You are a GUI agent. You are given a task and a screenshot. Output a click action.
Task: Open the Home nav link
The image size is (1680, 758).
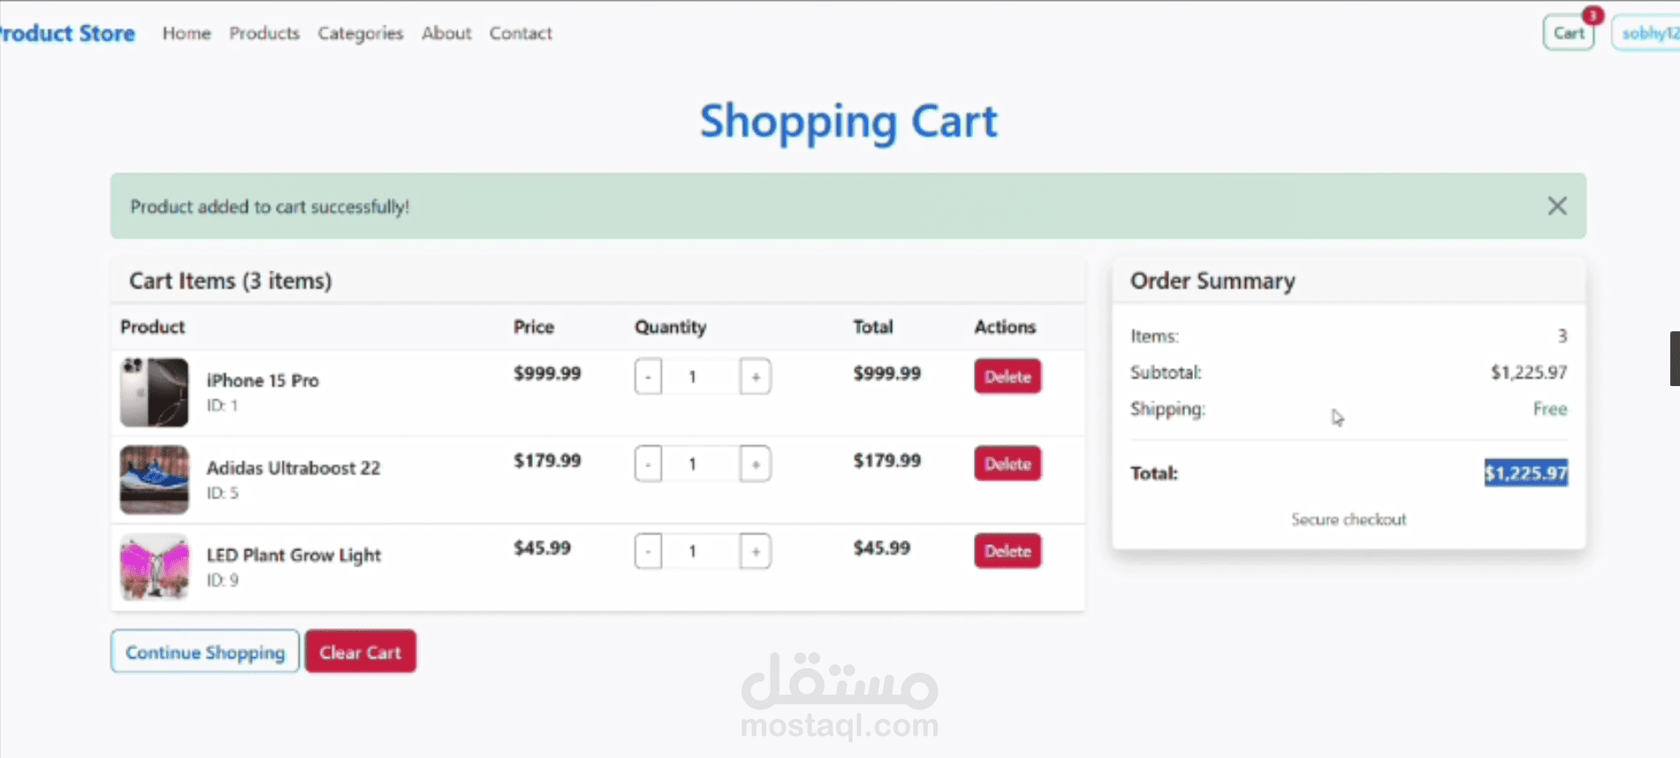click(186, 33)
